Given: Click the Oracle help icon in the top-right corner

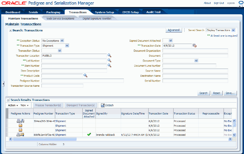Looking at the screenshot, I should (241, 3).
